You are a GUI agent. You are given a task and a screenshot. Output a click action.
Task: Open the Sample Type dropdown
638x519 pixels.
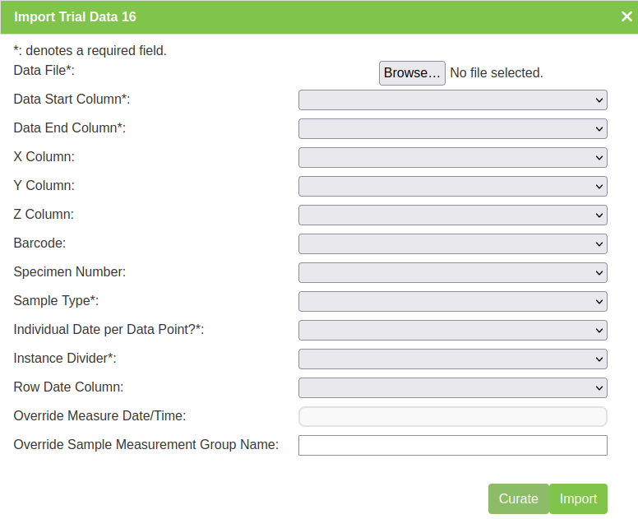pyautogui.click(x=452, y=302)
